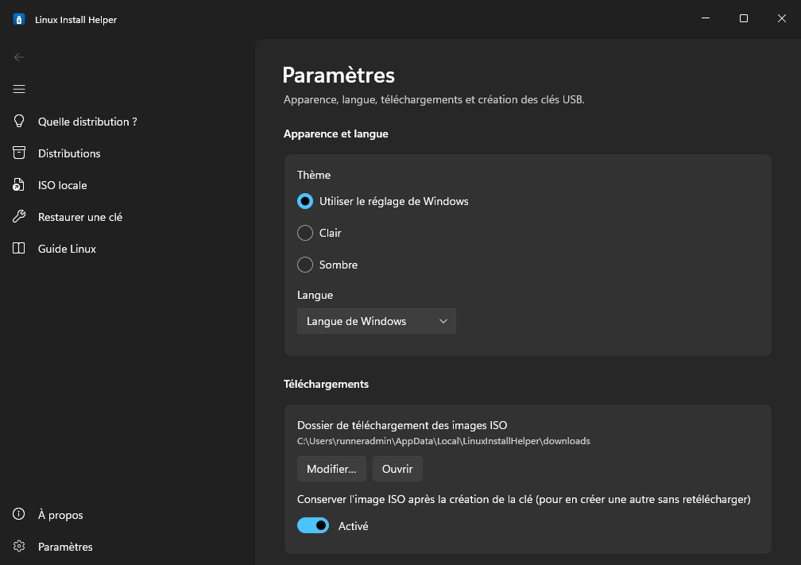Click the Activé label next to switch
Viewport: 801px width, 565px height.
coord(353,526)
